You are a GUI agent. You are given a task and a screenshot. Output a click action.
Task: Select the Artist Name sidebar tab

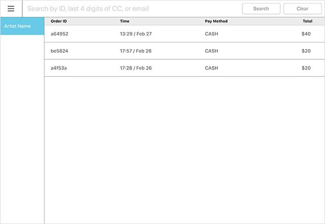[22, 26]
